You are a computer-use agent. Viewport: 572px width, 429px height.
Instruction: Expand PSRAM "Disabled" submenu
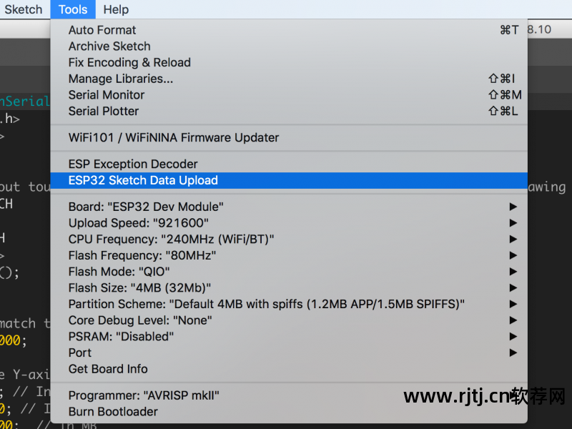289,337
